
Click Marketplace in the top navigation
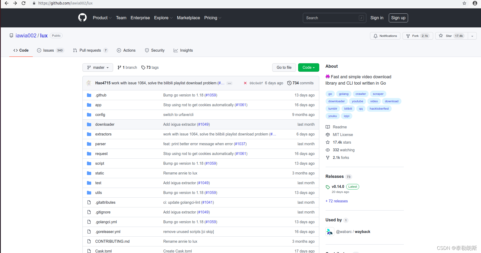click(188, 18)
